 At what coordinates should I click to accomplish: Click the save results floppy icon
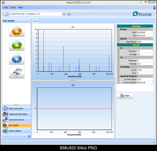[69, 14]
